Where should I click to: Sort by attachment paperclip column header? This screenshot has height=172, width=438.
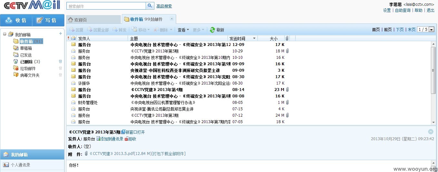[287, 38]
